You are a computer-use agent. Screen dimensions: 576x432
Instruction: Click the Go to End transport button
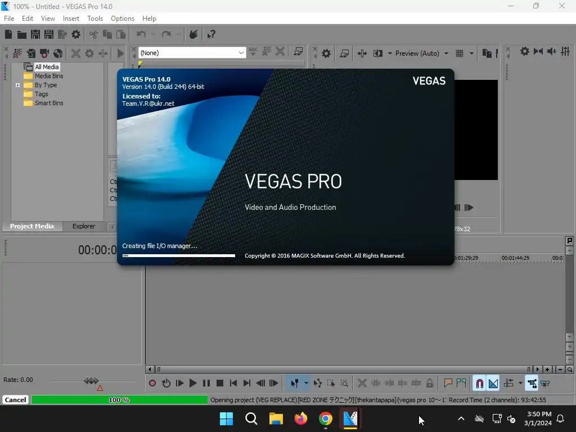[x=247, y=384]
